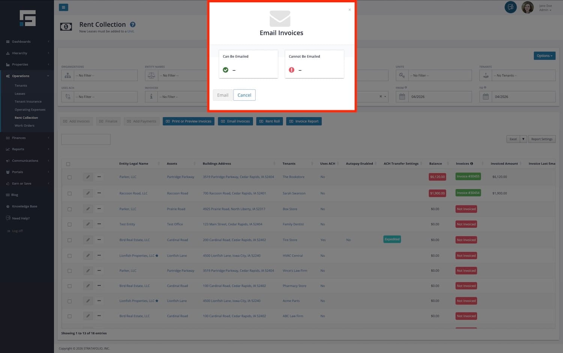Image resolution: width=563 pixels, height=353 pixels.
Task: Click the Jane Doe profile avatar
Action: [527, 7]
